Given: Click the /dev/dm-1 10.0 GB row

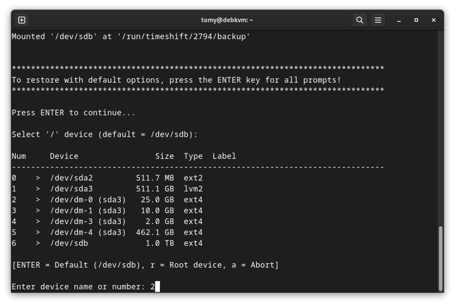Looking at the screenshot, I should coord(107,211).
